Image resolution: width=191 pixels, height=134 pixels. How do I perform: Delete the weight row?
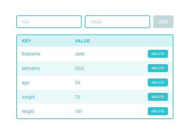pos(158,97)
